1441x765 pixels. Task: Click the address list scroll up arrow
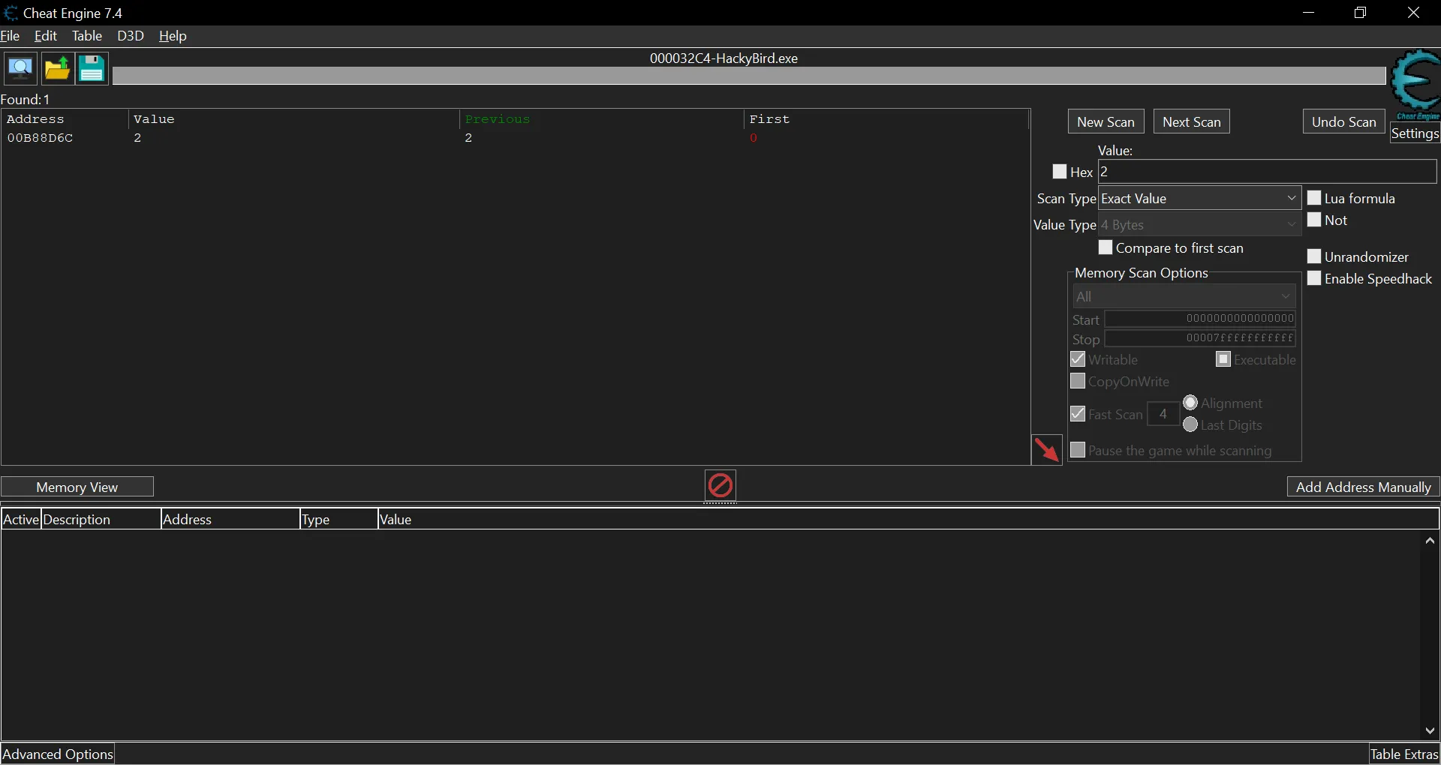(1430, 541)
